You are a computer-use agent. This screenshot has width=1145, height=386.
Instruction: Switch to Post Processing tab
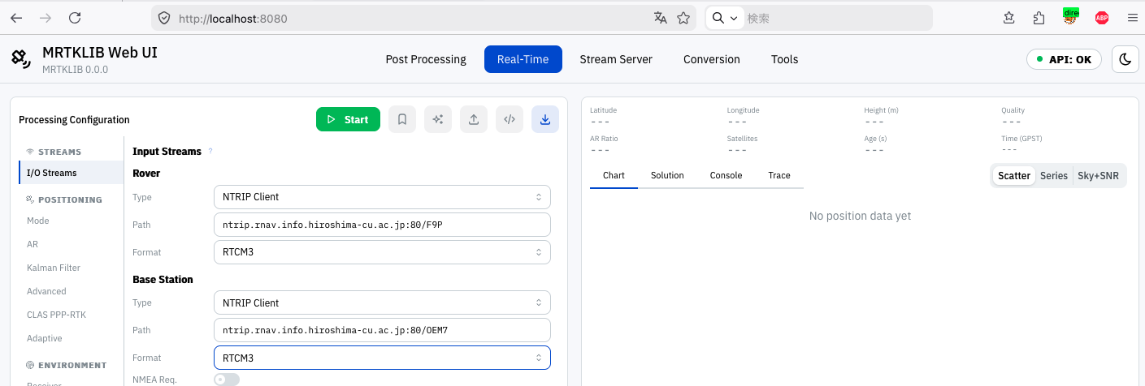[x=426, y=59]
